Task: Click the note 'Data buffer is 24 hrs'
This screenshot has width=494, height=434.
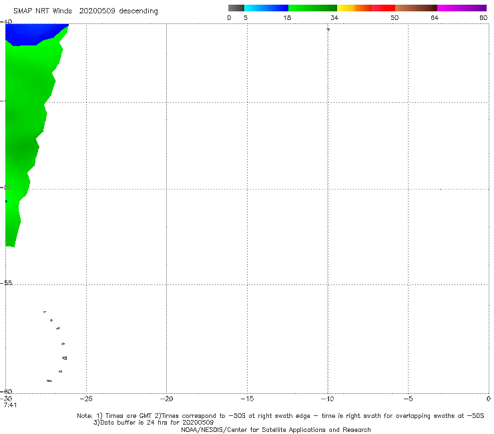Action: tap(135, 423)
